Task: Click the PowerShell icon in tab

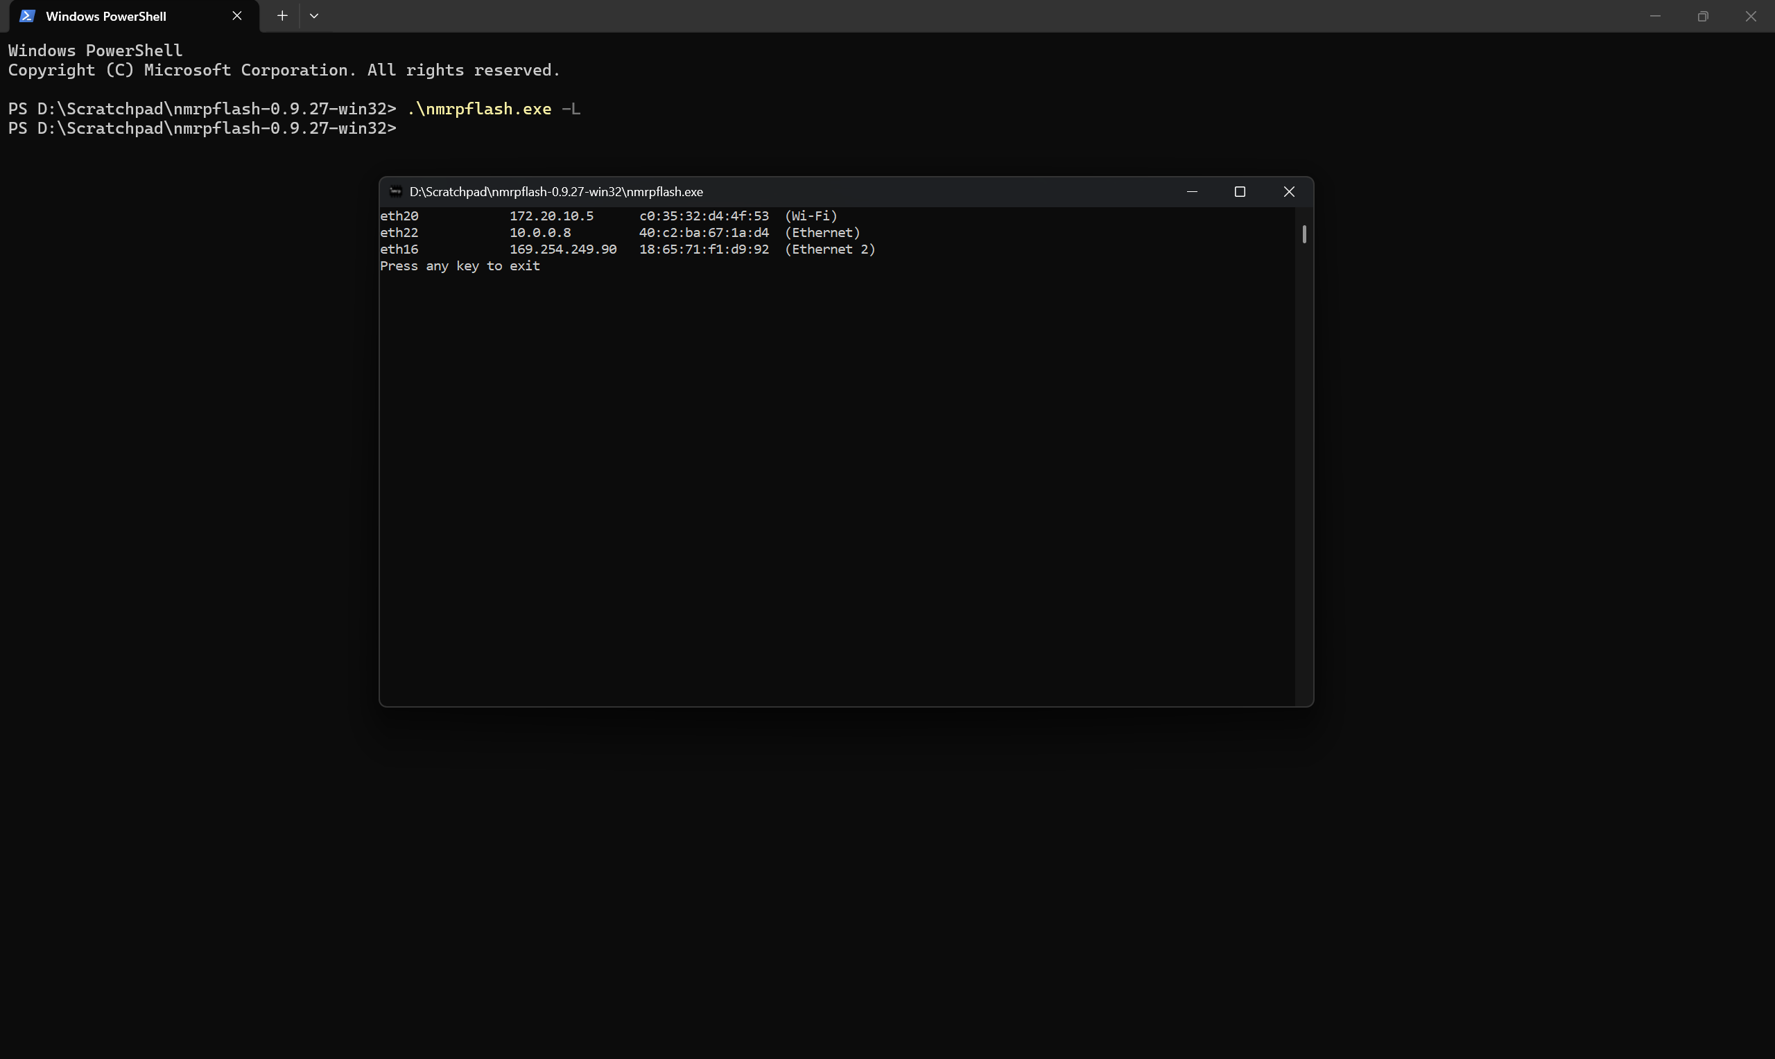Action: [27, 16]
